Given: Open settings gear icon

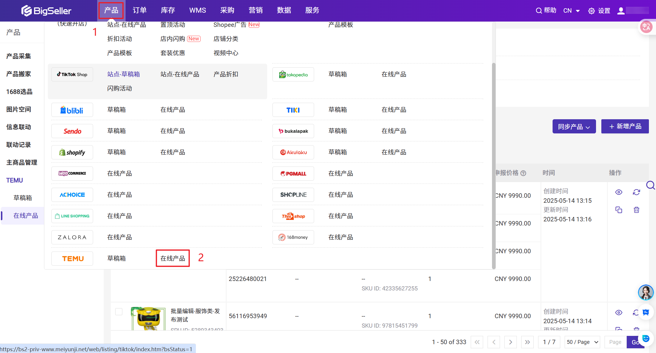Looking at the screenshot, I should tap(591, 11).
